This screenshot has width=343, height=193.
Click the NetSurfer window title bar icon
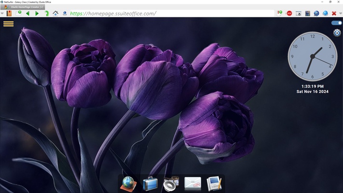point(2,2)
